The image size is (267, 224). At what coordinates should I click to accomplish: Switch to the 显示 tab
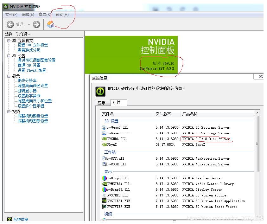103,103
